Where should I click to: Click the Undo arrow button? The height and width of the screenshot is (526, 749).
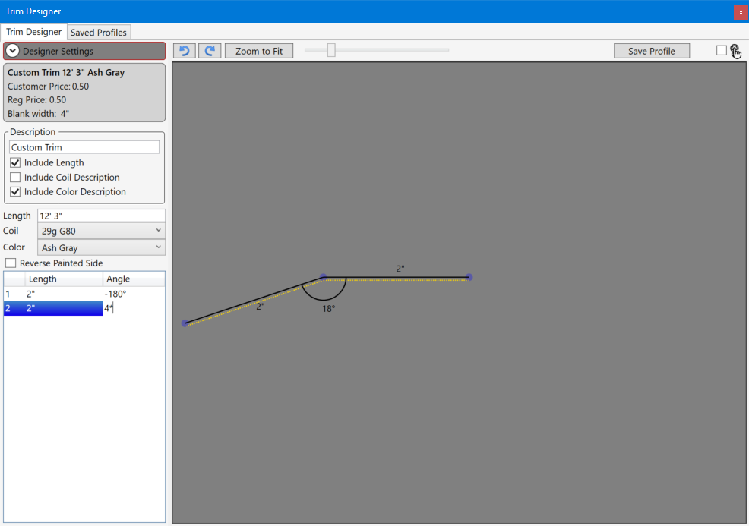(x=184, y=51)
